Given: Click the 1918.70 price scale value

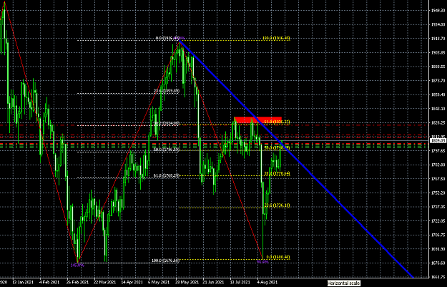Looking at the screenshot, I should [438, 39].
